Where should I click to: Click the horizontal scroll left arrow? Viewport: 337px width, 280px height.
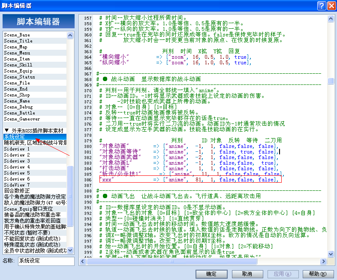point(82,261)
